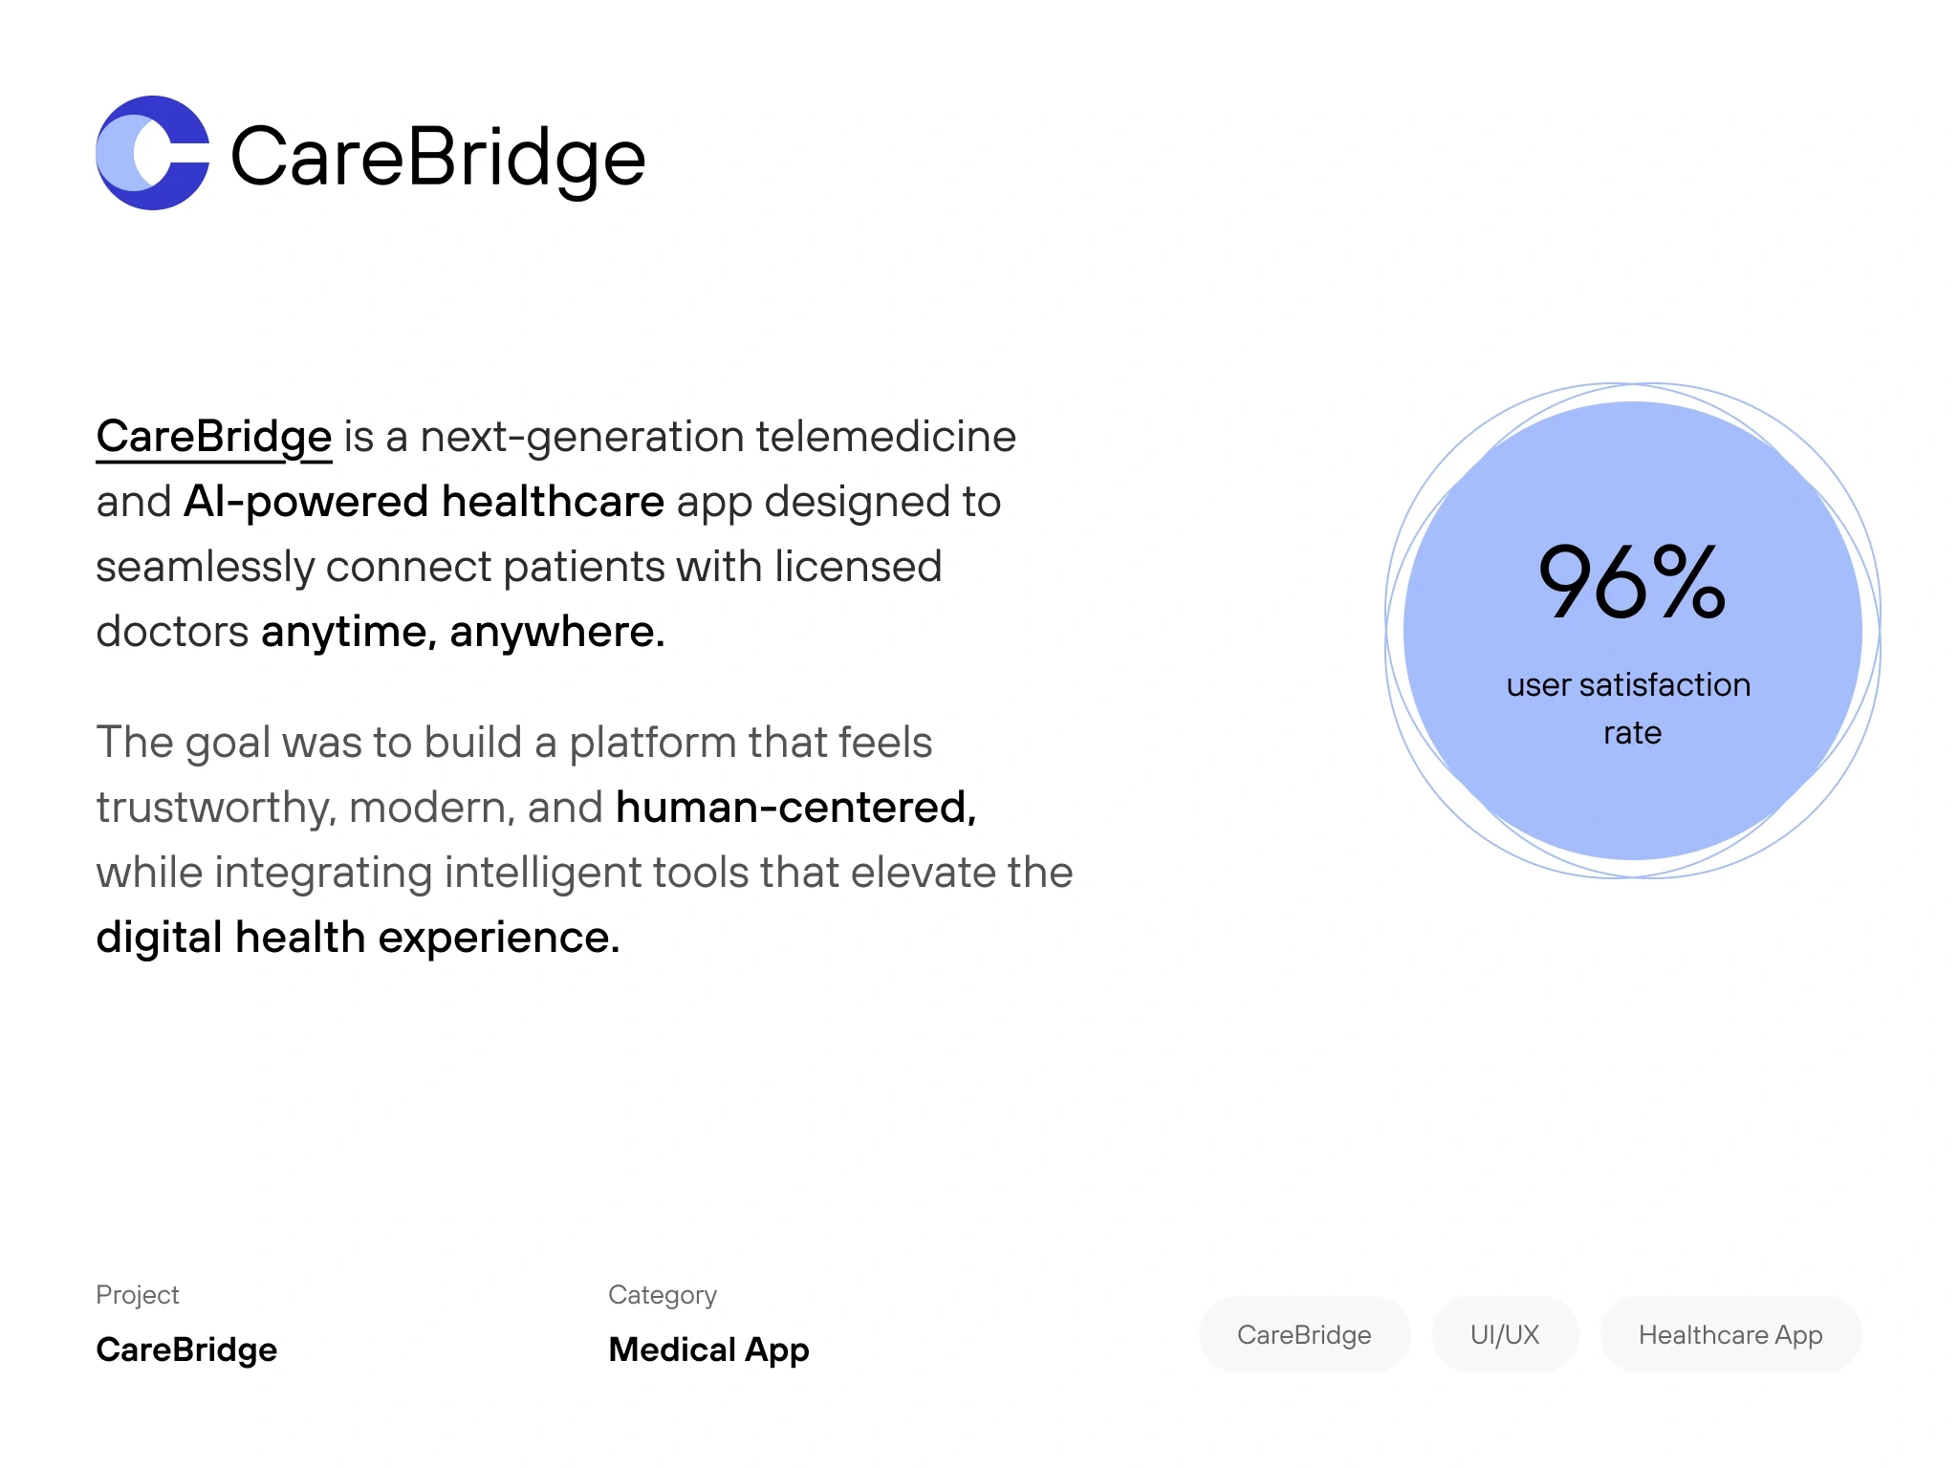Click the blue CareBridge logo icon
This screenshot has width=1958, height=1468.
tap(153, 153)
